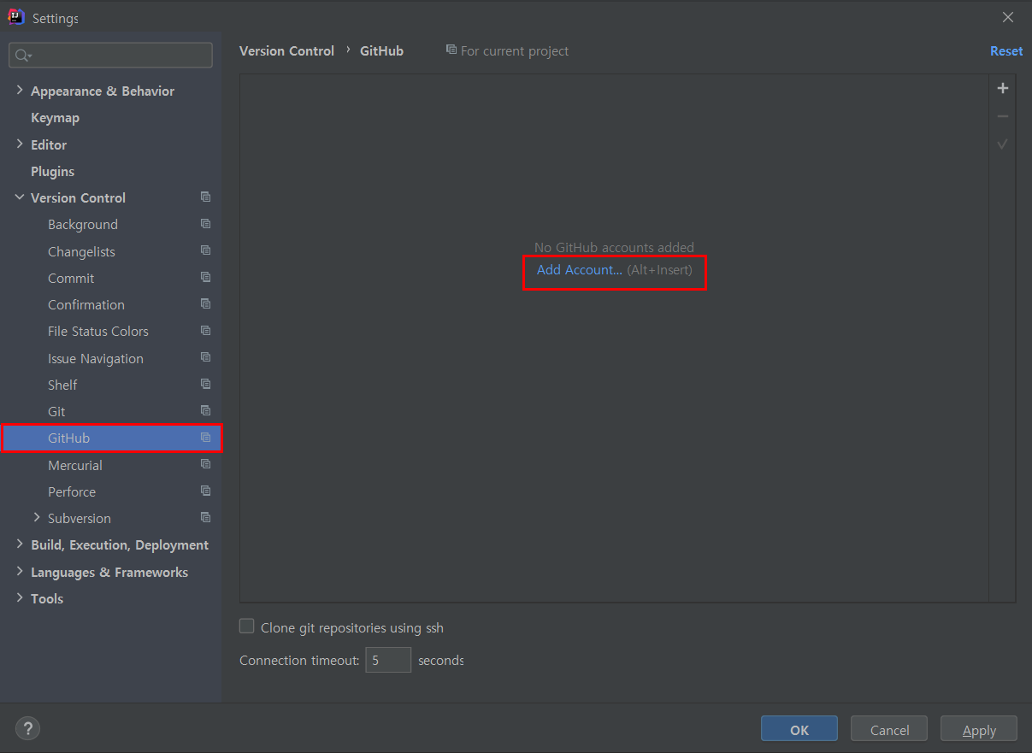Click the Apply button
1032x753 pixels.
point(979,729)
